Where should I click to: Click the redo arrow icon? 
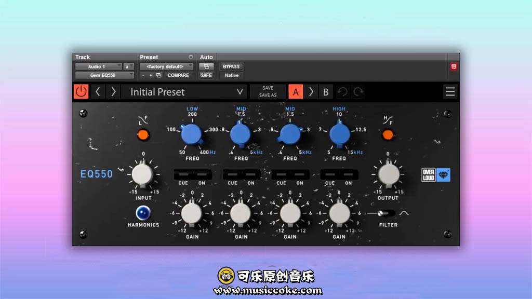(358, 92)
